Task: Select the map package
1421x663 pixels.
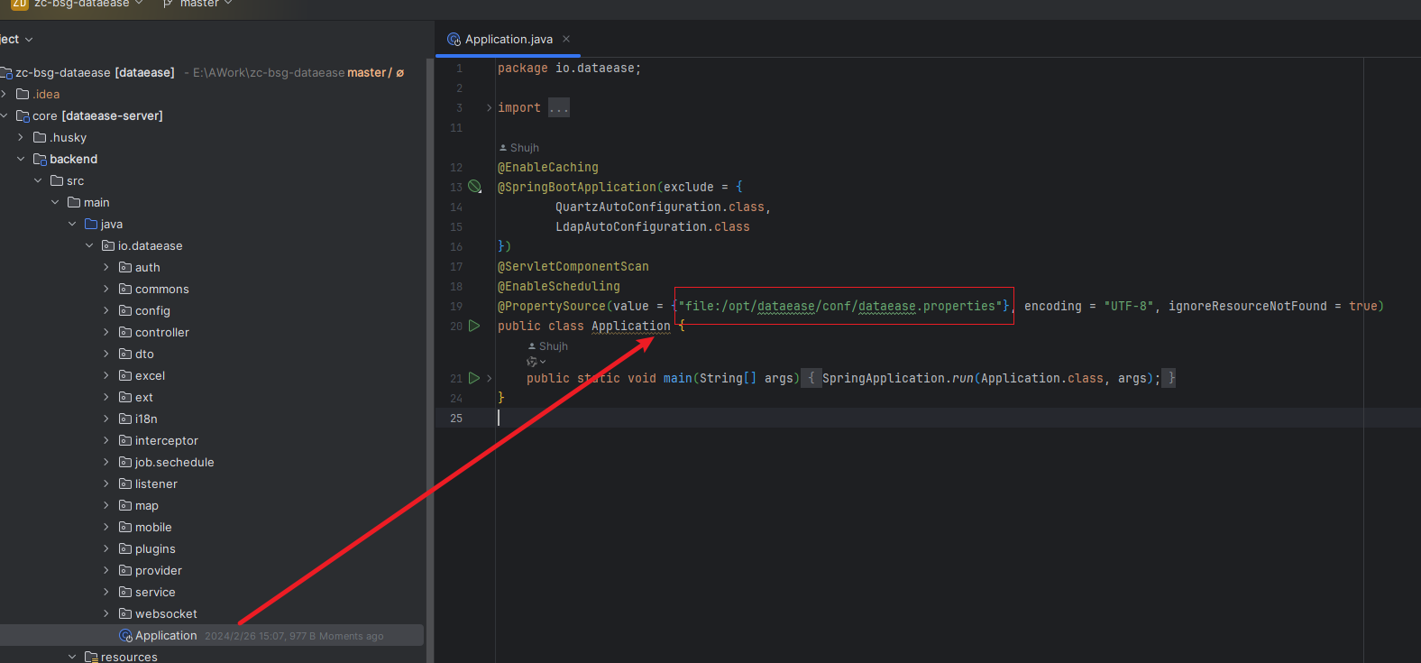Action: click(x=146, y=505)
